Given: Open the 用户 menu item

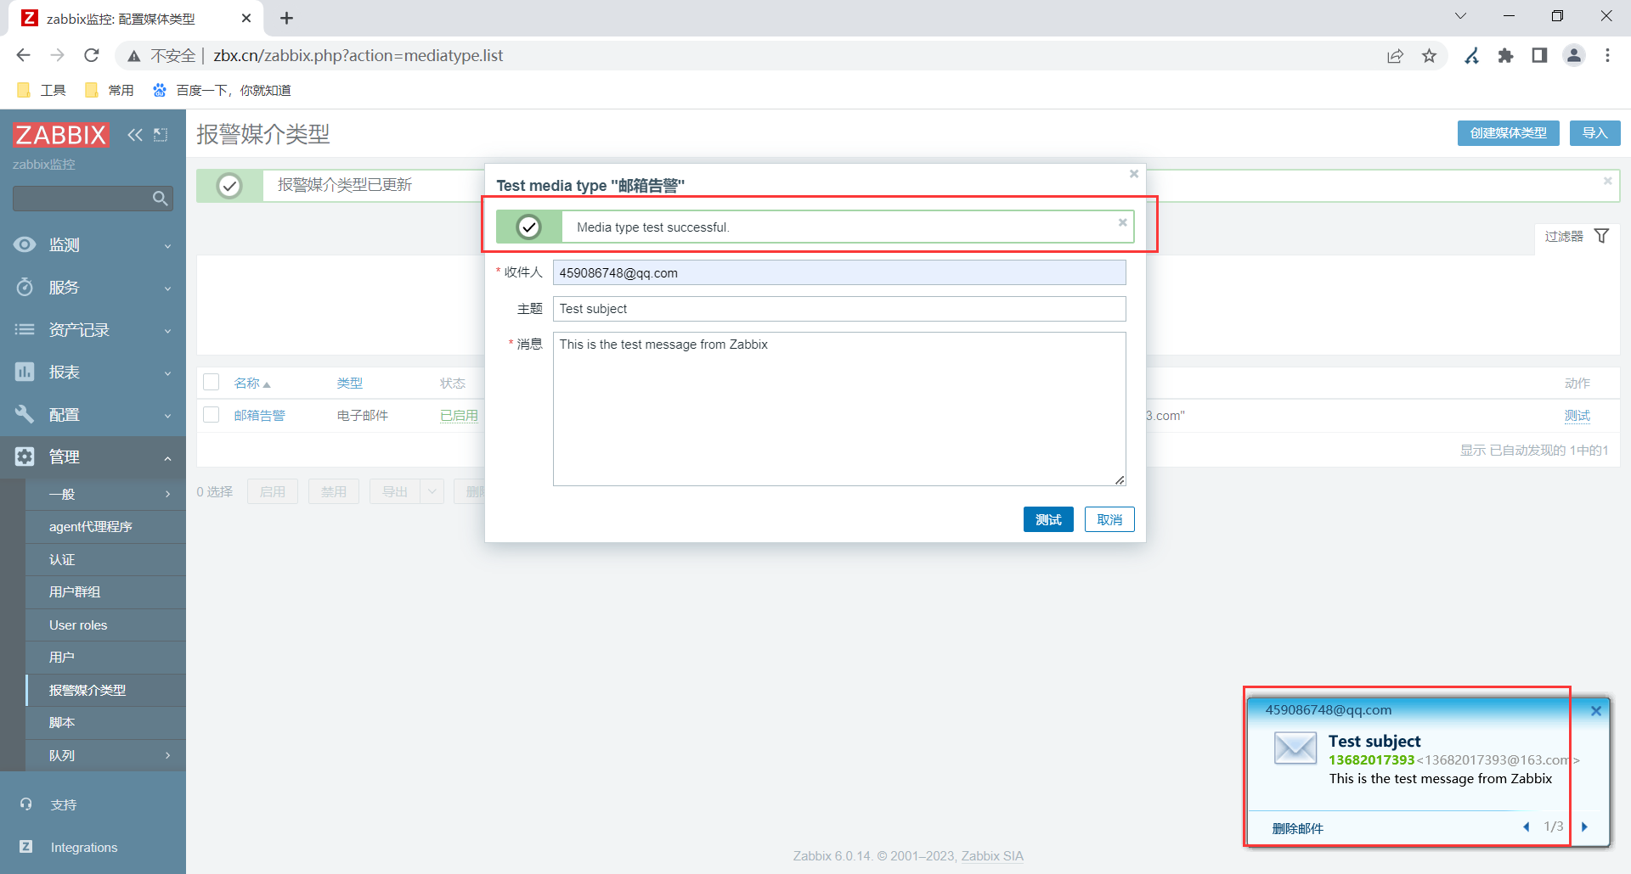Looking at the screenshot, I should tap(105, 657).
